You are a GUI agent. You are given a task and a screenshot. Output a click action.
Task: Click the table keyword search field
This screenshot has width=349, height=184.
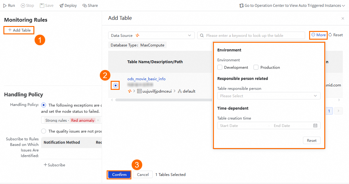[251, 35]
